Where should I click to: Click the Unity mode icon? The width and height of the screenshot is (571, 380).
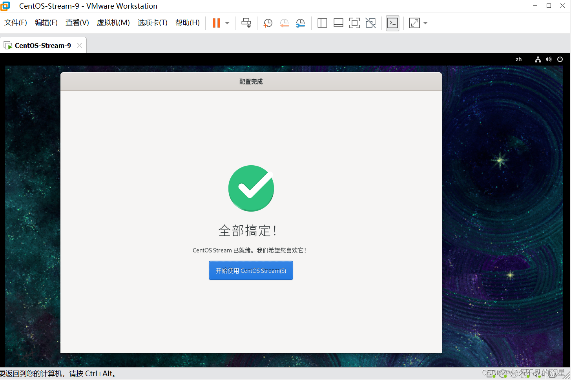tap(370, 23)
